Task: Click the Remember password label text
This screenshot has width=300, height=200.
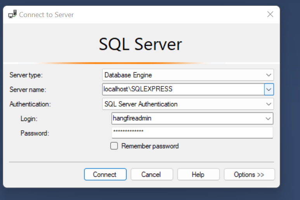Action: (150, 146)
